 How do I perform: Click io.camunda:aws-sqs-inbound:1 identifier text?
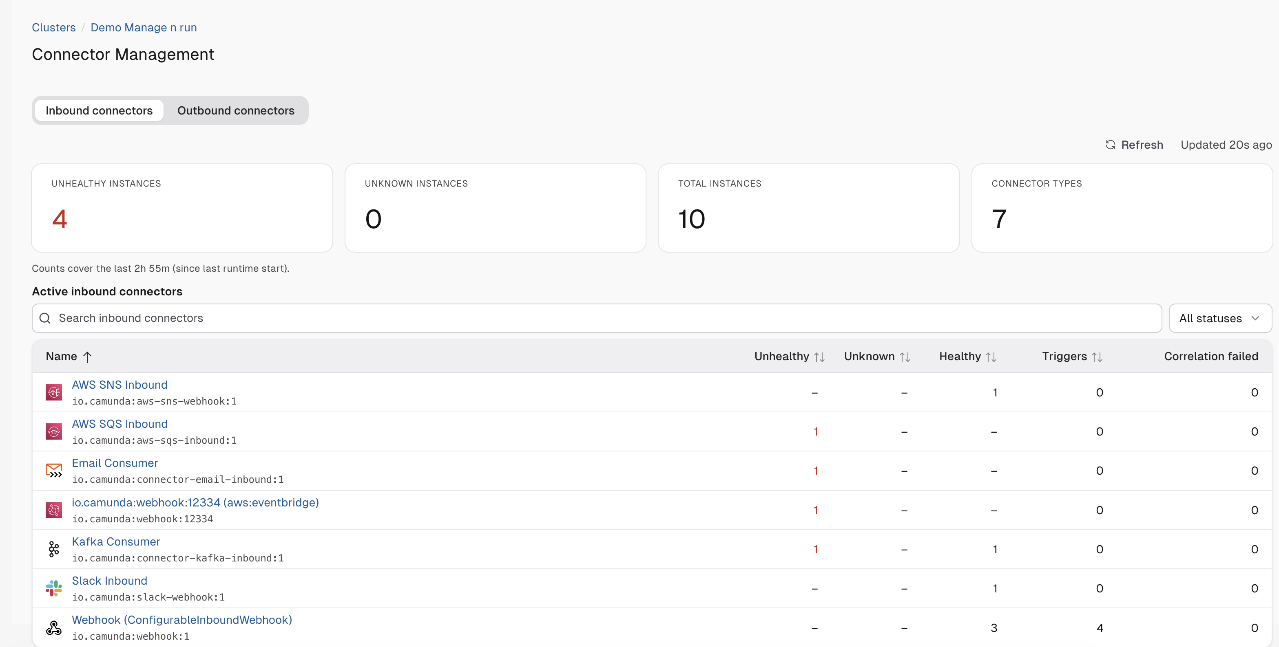(155, 440)
